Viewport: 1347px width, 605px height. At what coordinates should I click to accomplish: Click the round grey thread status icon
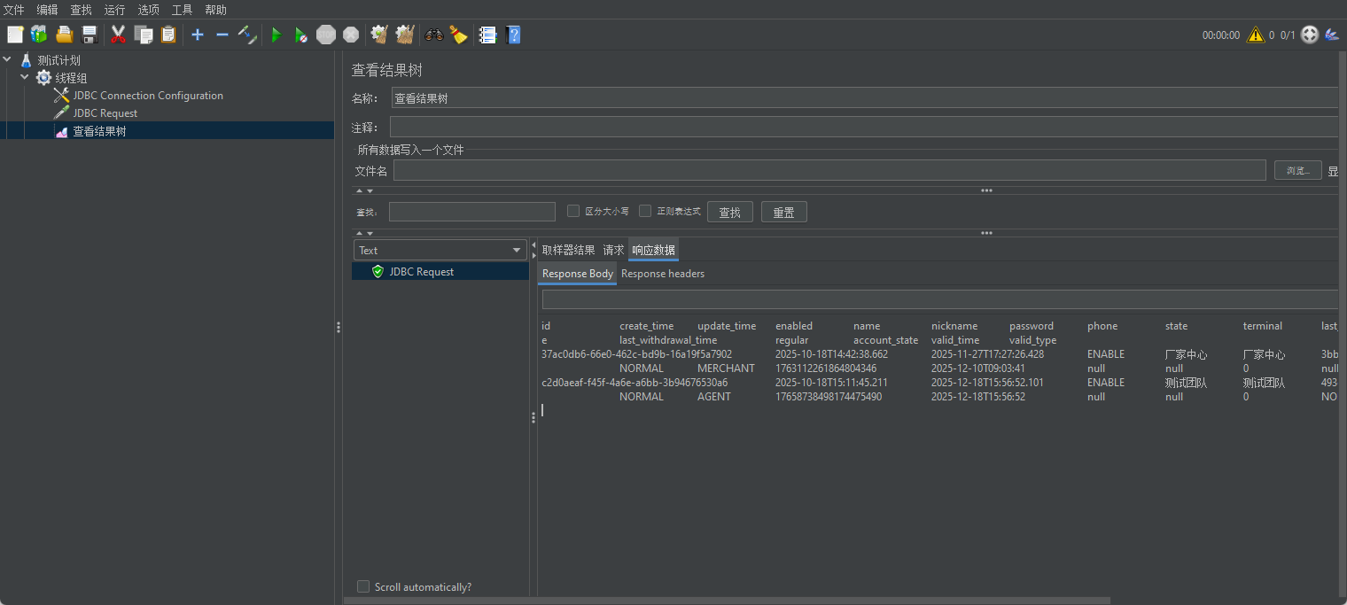point(1309,35)
